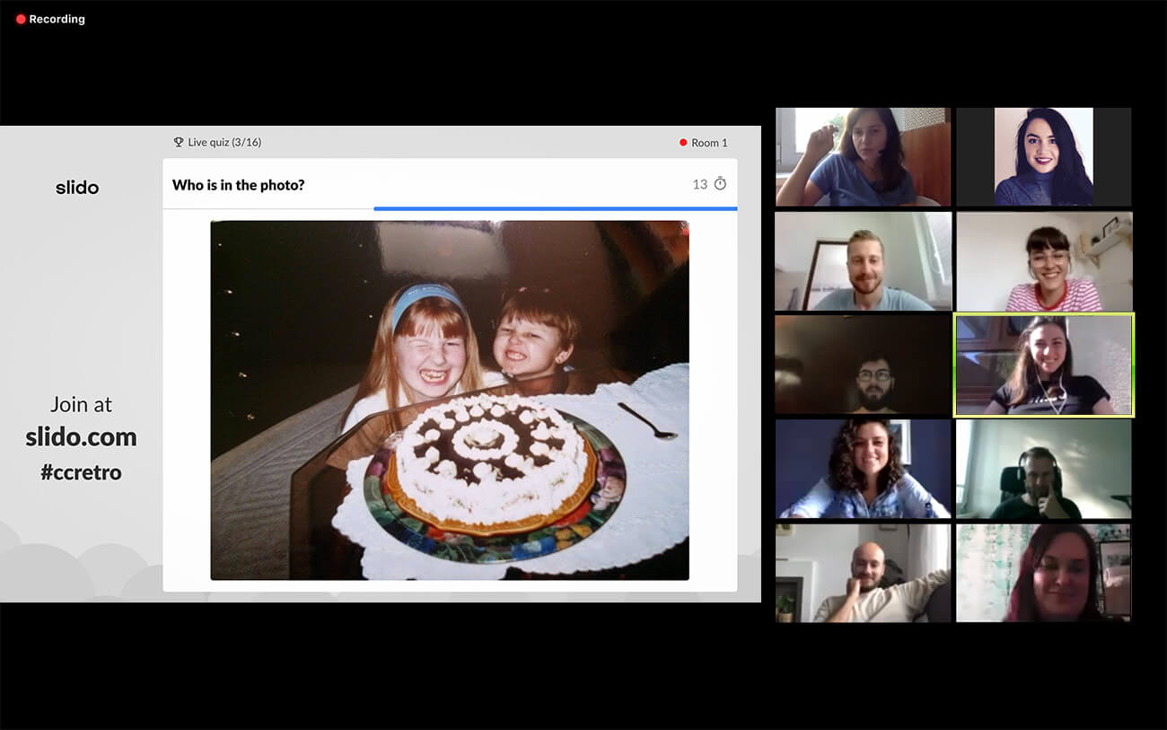Click the blue quiz countdown progress bar
Image resolution: width=1167 pixels, height=730 pixels.
[555, 208]
